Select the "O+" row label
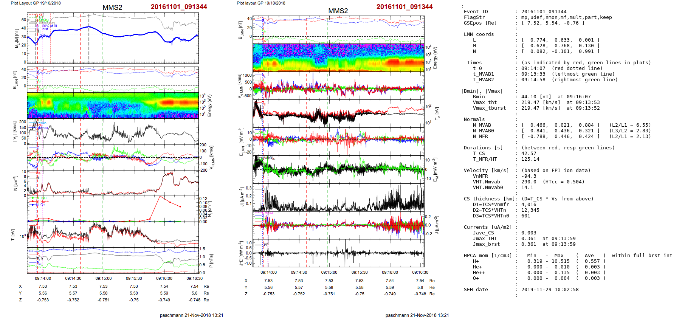The image size is (682, 318). click(x=476, y=278)
